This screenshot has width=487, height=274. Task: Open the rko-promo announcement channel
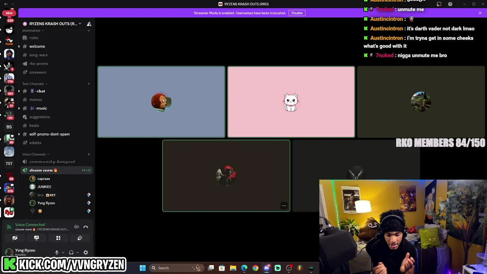pos(56,64)
